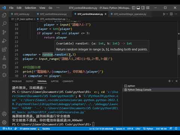Viewport: 180px width, 135px height.
Task: Open the COMMENTS panel tab
Action: 68,81
